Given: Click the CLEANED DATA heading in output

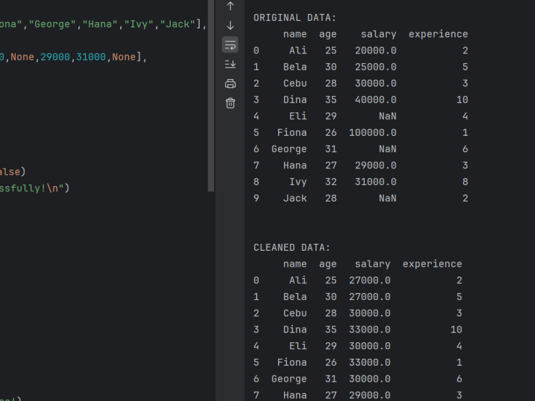Looking at the screenshot, I should (x=292, y=247).
